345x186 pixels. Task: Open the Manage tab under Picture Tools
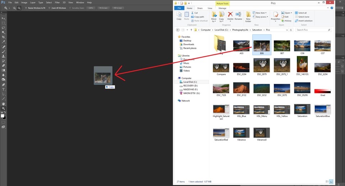pyautogui.click(x=222, y=8)
